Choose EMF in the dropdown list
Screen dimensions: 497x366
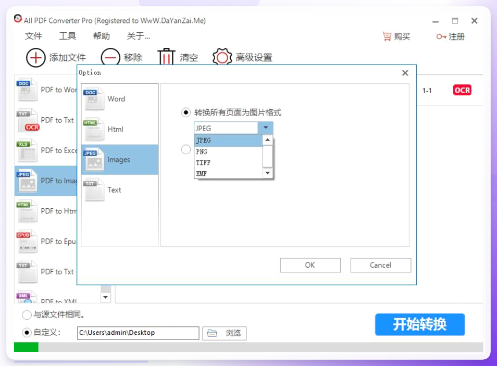point(228,173)
